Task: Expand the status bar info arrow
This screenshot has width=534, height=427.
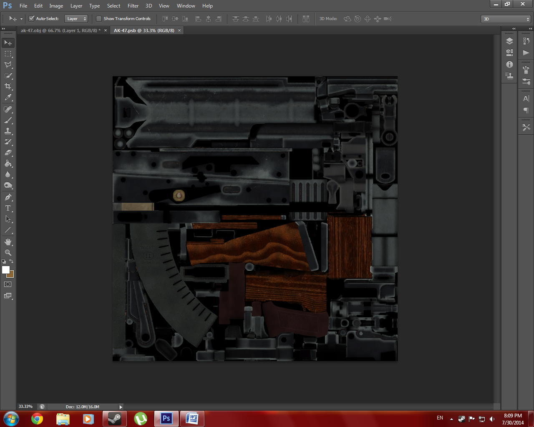Action: 121,407
